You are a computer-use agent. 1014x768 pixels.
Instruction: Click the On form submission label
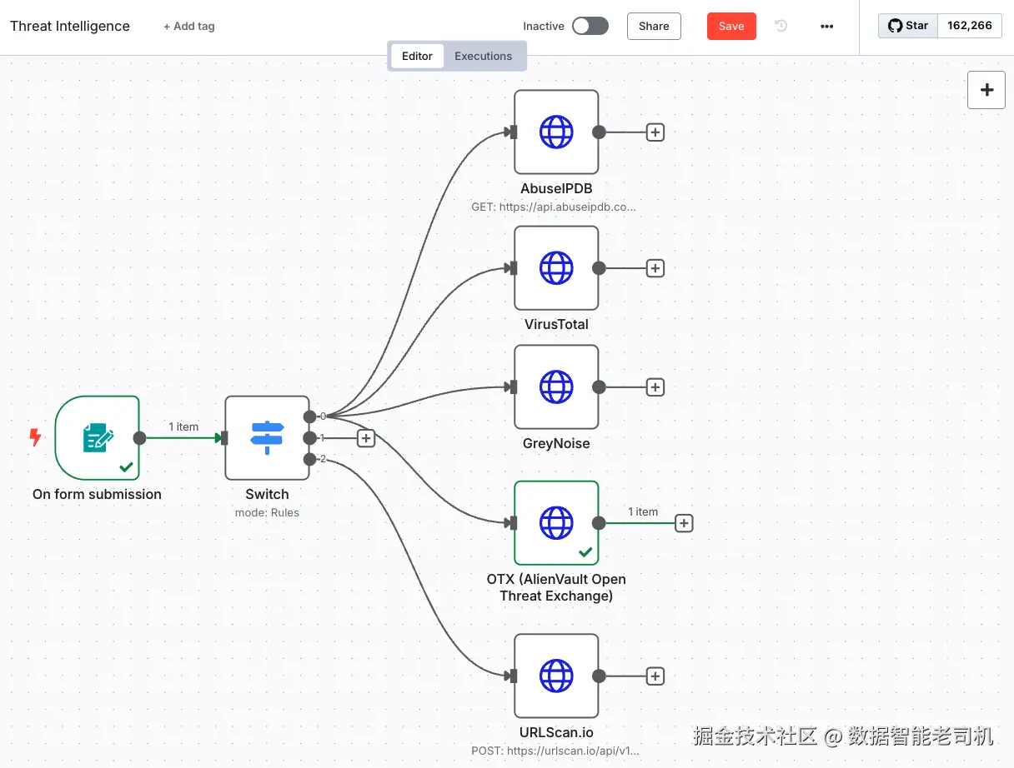[x=97, y=494]
